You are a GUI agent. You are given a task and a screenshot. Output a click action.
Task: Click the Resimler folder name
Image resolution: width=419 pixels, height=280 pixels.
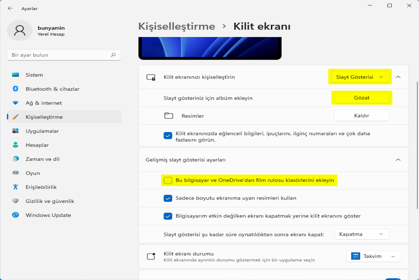pos(193,116)
